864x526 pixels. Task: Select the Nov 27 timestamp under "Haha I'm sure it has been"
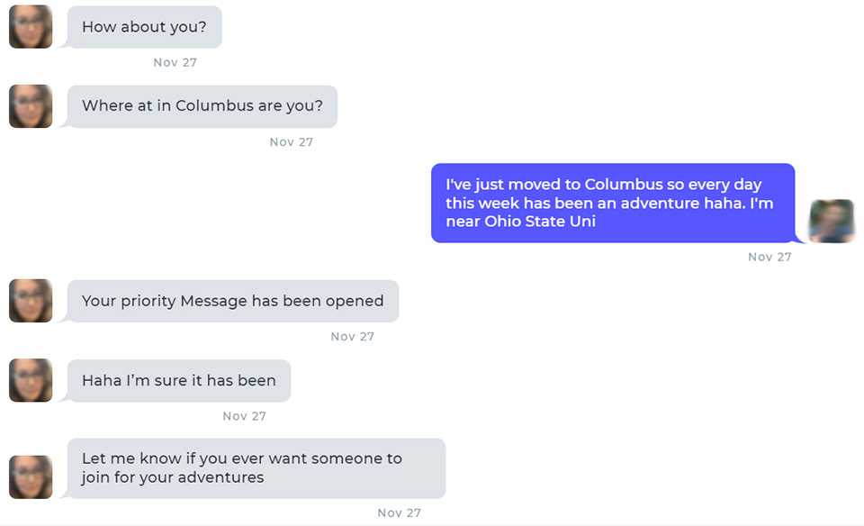[244, 415]
